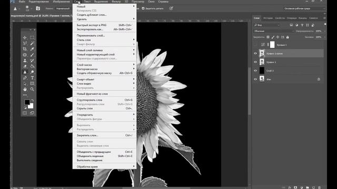
Task: Select the Sharpen tool in toolbox
Action: [x=25, y=72]
